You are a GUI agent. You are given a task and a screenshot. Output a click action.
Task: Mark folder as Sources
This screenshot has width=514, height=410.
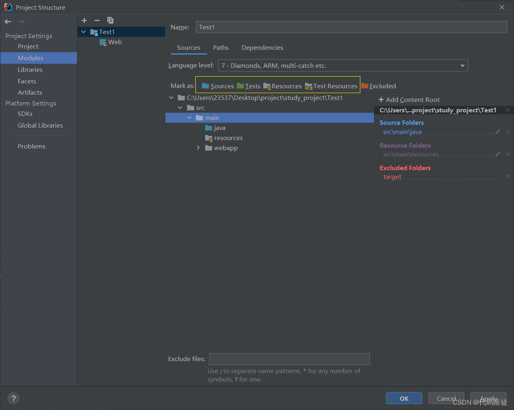(x=217, y=86)
